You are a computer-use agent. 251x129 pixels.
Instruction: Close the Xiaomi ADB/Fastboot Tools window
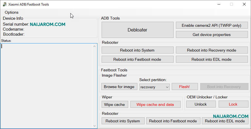pyautogui.click(x=244, y=4)
